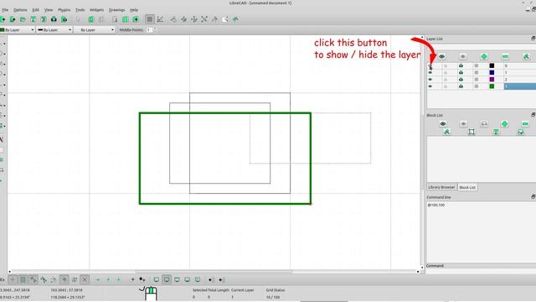Click the Window zoom toolbar icon
Screen dimensions: 536x302
[225, 19]
